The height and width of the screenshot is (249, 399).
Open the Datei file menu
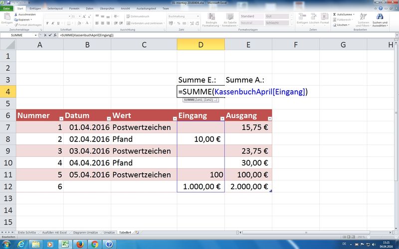click(7, 8)
